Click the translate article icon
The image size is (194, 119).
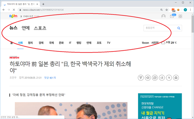pos(155,78)
